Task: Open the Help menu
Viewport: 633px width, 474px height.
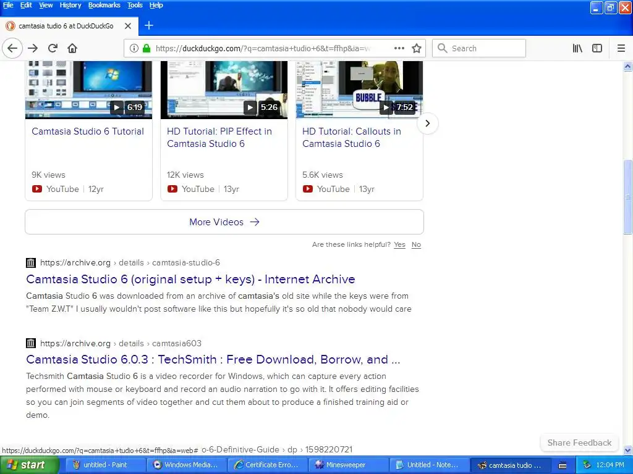Action: pos(156,5)
